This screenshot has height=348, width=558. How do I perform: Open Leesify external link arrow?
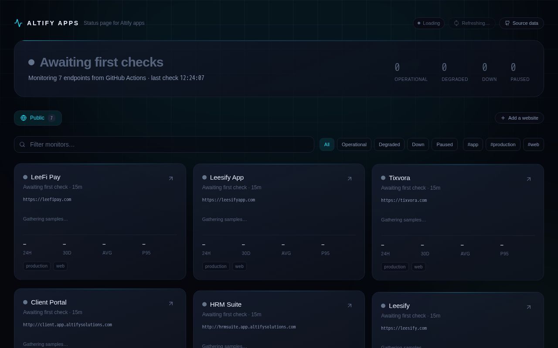[x=529, y=307]
